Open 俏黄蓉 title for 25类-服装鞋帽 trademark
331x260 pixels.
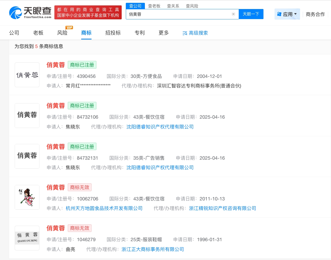click(x=56, y=228)
